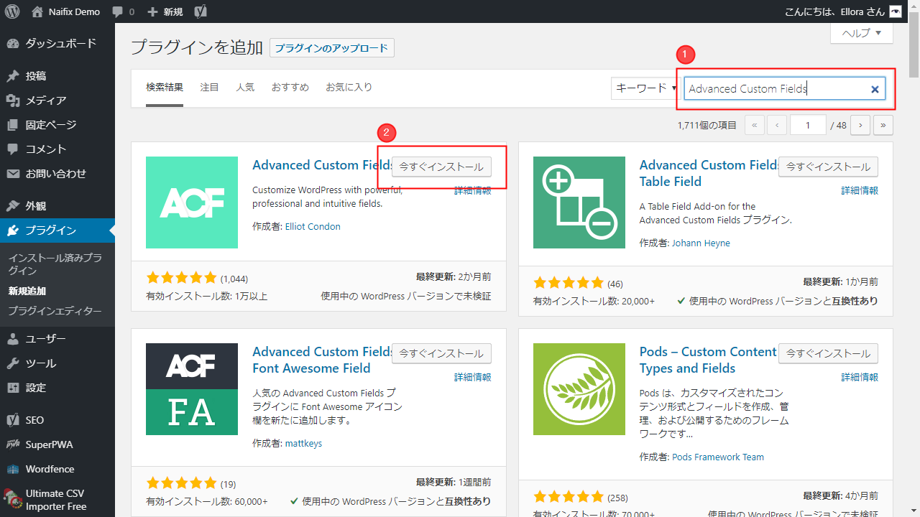The height and width of the screenshot is (517, 920).
Task: Open ダッシュボード in the sidebar
Action: (57, 44)
